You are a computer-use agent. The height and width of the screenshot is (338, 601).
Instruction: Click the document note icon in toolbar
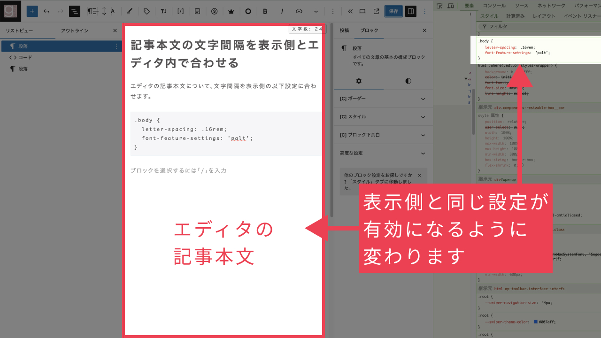(197, 11)
